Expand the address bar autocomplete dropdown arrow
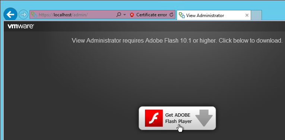285x140 pixels. (124, 15)
